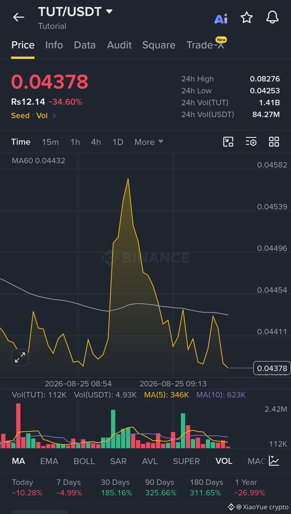Open the AI assistant icon
This screenshot has height=514, width=291.
point(221,18)
